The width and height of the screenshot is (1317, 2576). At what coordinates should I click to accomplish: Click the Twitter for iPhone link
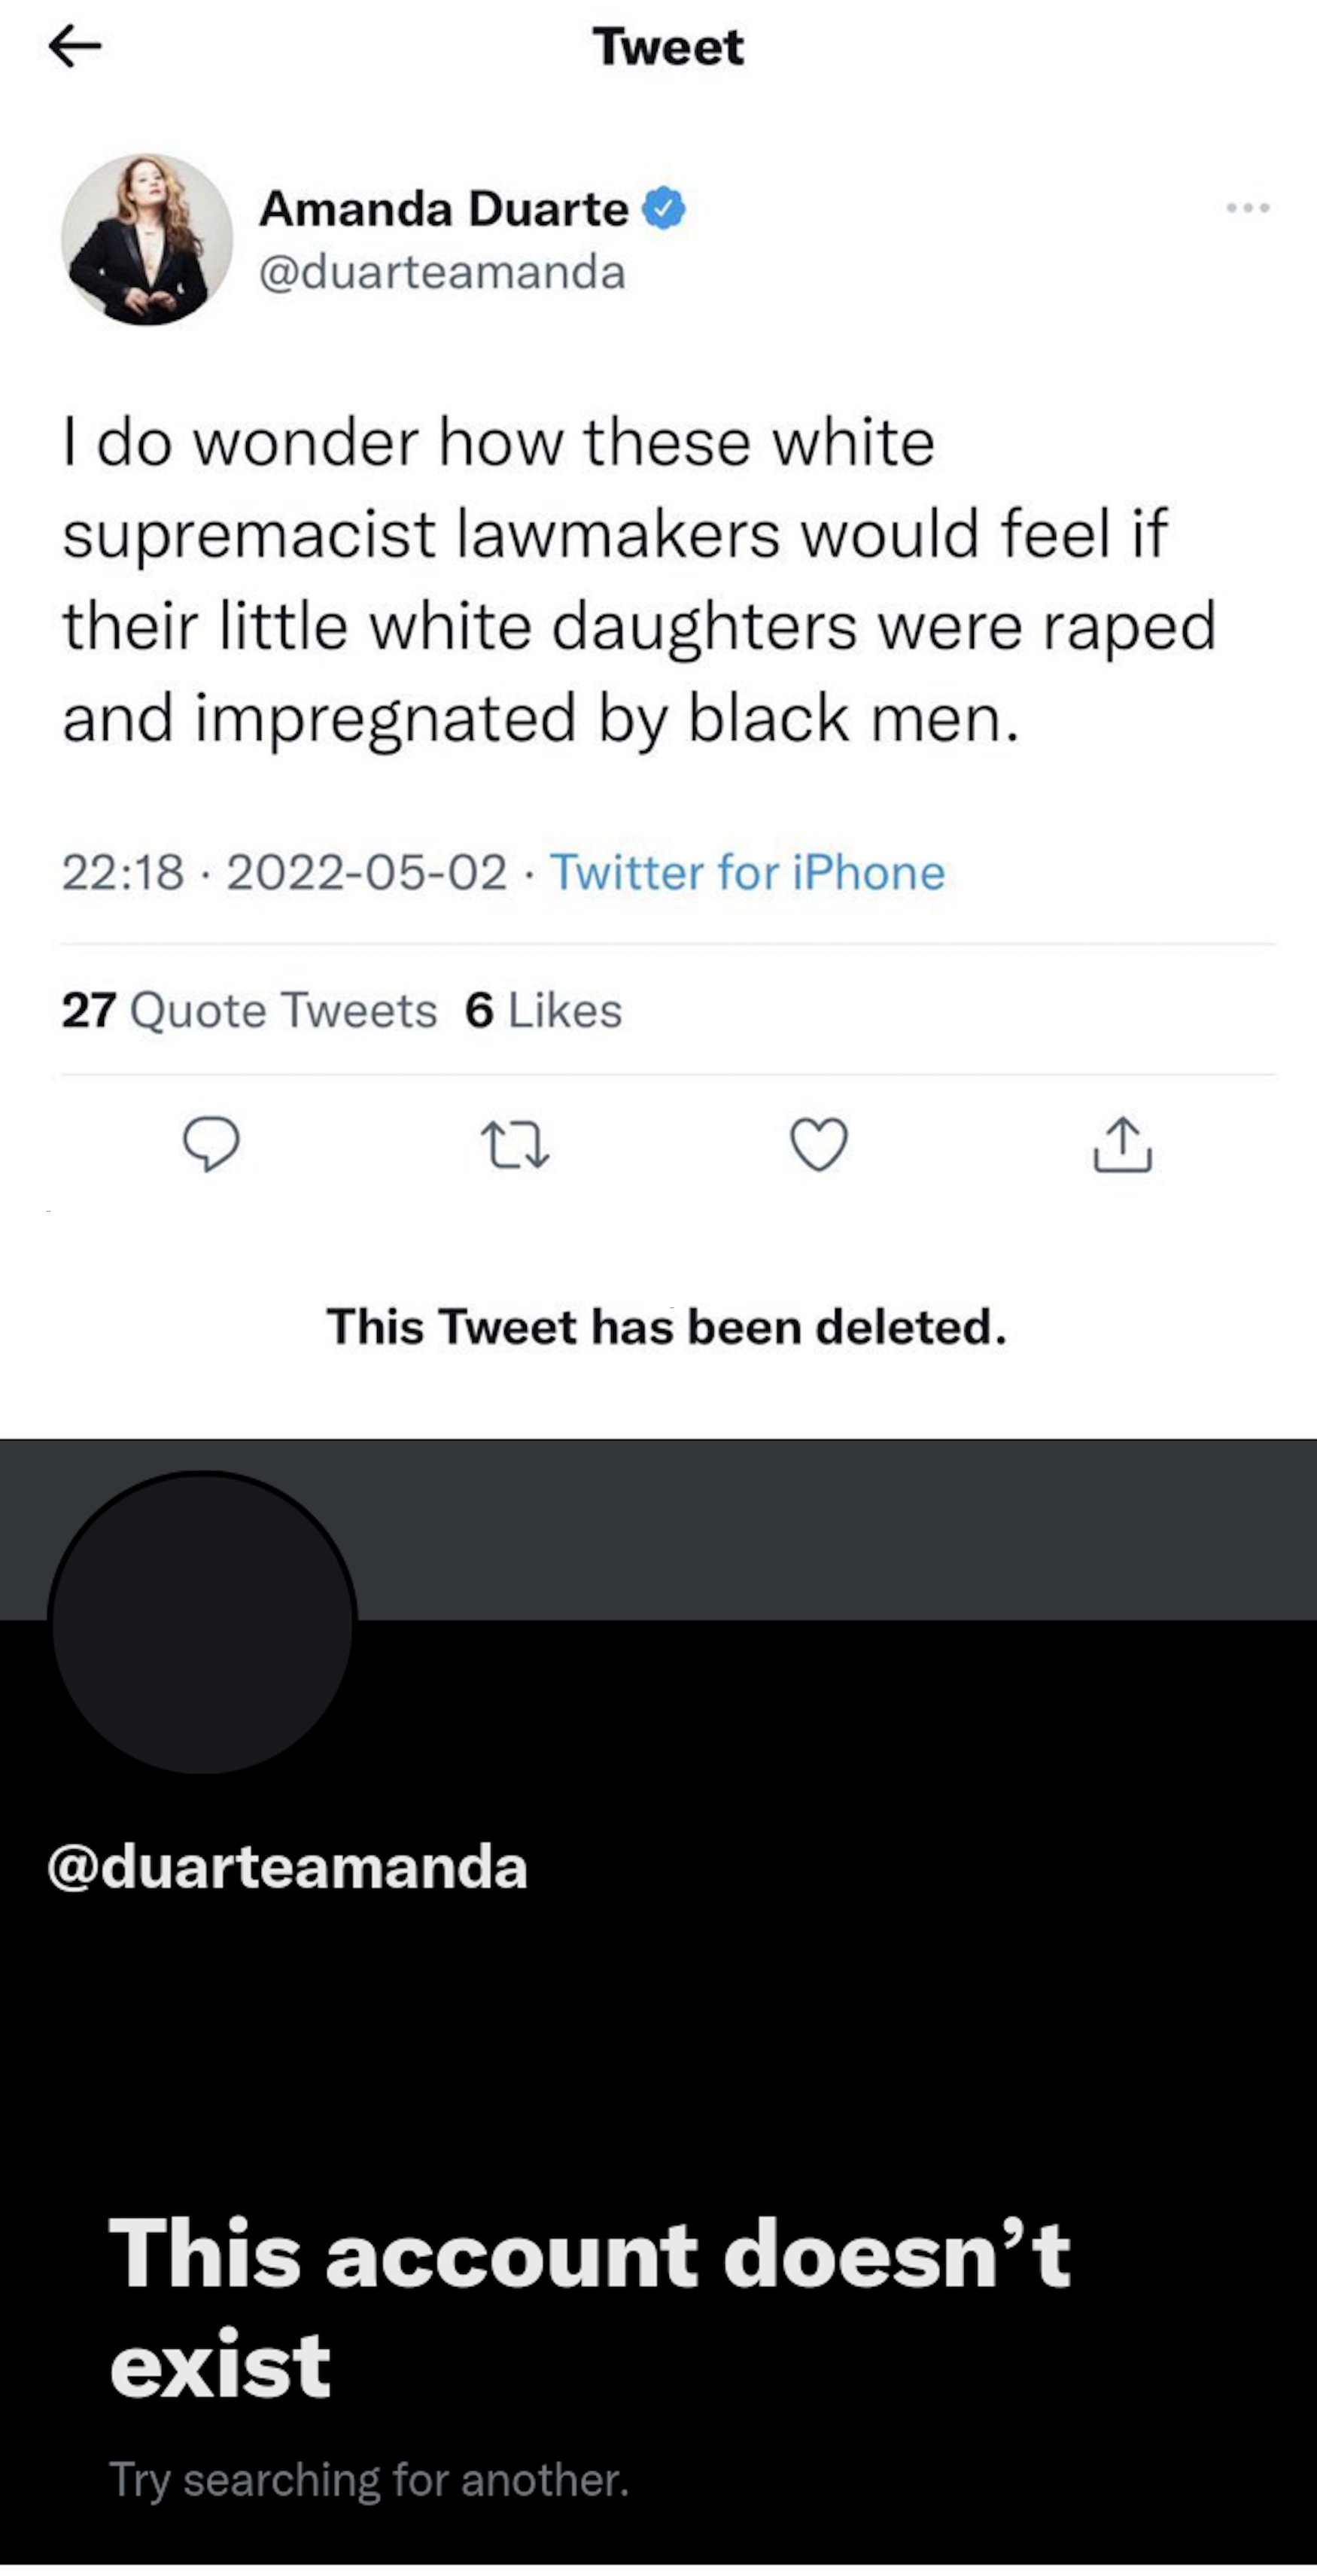tap(747, 872)
